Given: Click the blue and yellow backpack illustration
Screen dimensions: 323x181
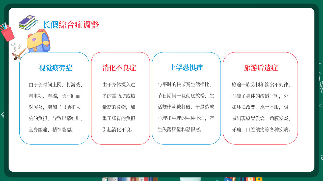Looking at the screenshot, I should point(39,41).
